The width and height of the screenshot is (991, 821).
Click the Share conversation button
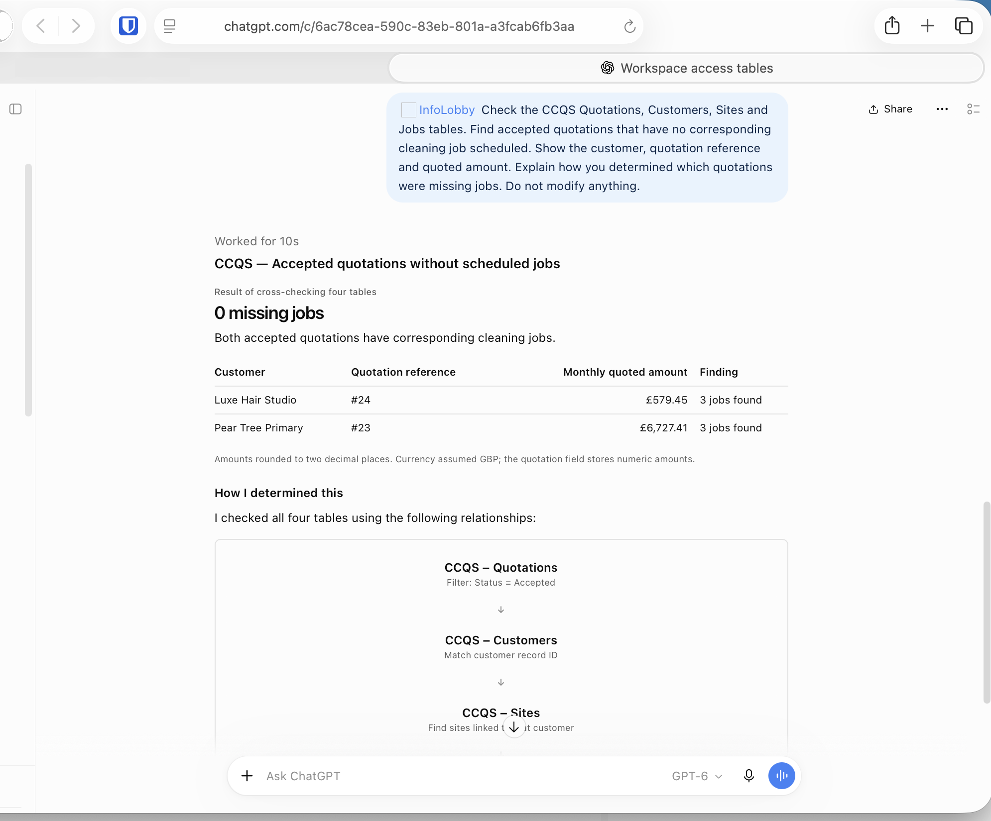tap(890, 109)
